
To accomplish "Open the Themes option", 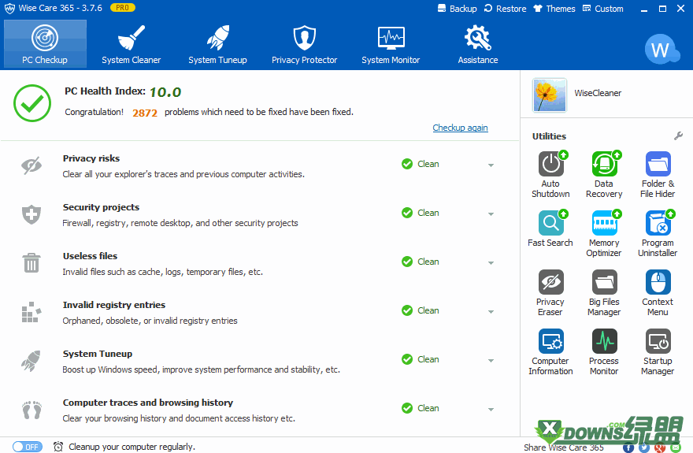I will coord(554,9).
